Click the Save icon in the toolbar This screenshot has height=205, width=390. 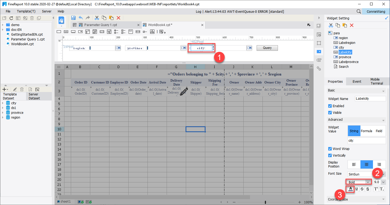[x=73, y=18]
